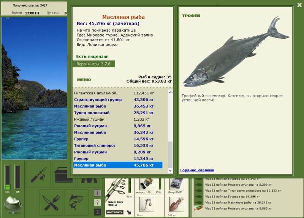This screenshot has width=304, height=218.
Task: Open the fish keepnet icon
Action: (x=76, y=203)
